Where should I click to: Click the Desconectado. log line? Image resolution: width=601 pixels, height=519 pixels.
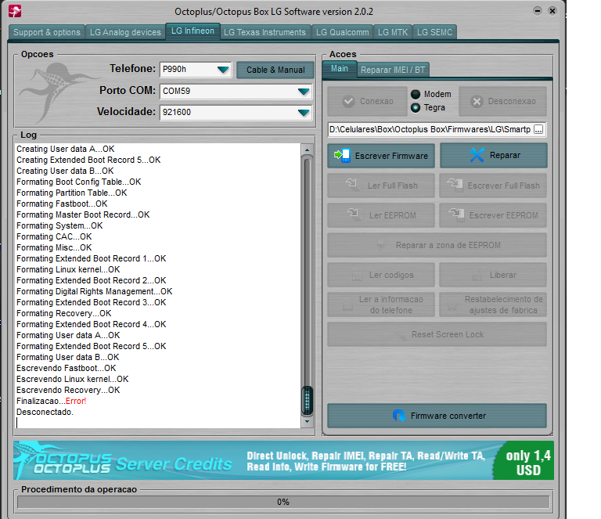[45, 412]
